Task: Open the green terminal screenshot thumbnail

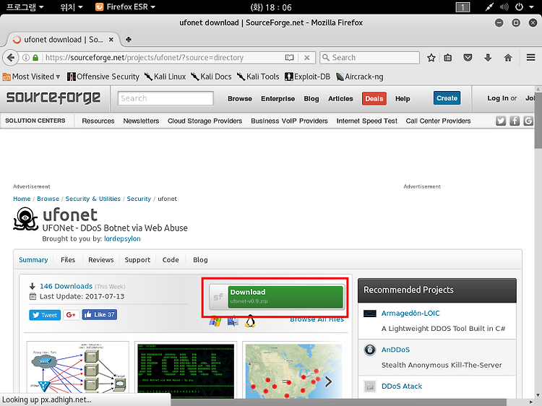Action: click(x=186, y=370)
